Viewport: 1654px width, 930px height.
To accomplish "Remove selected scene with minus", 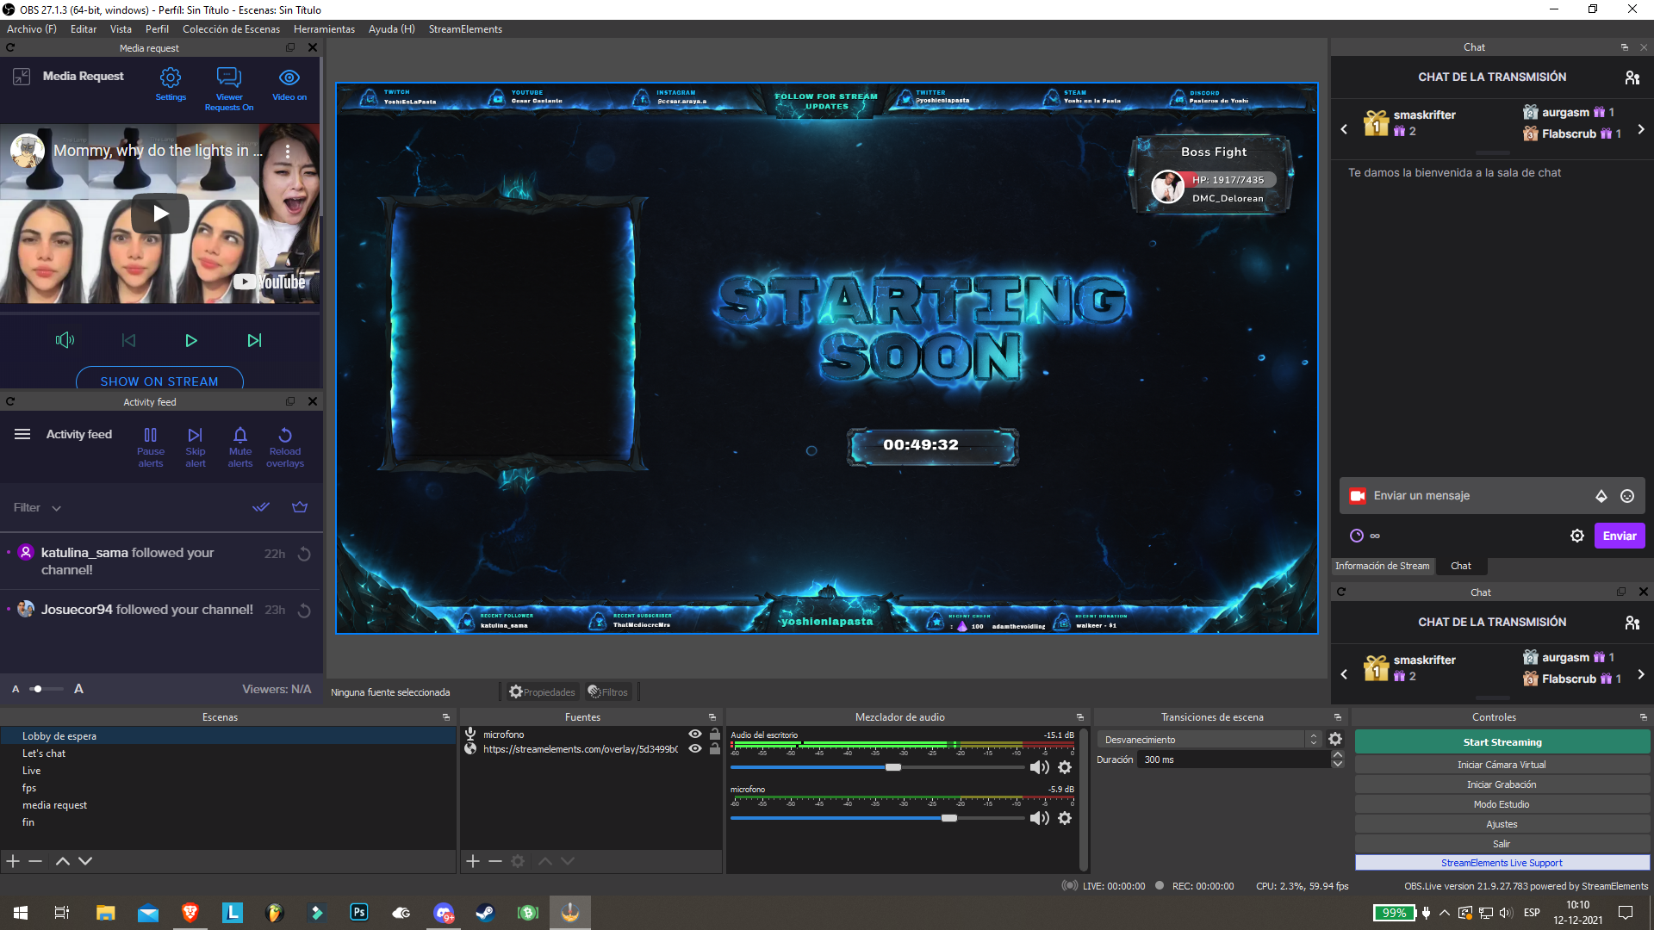I will (x=35, y=861).
